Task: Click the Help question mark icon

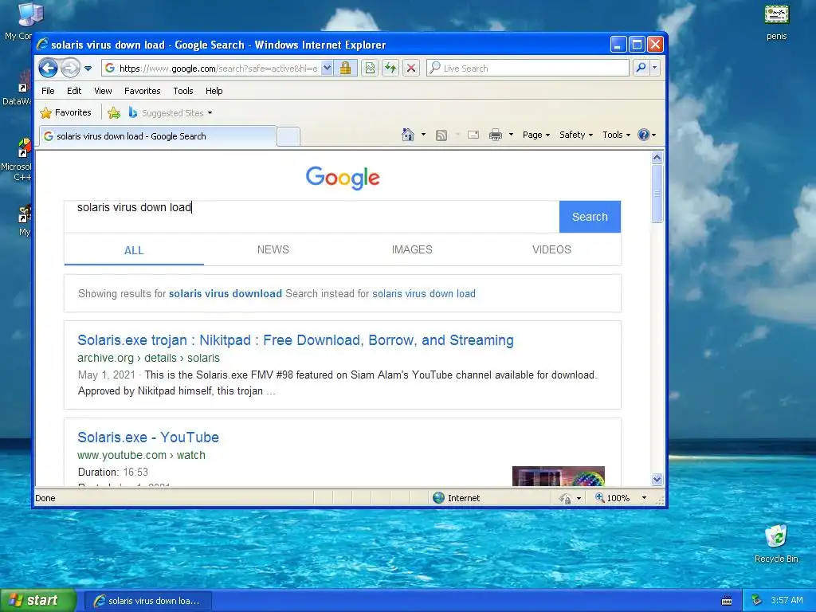Action: pyautogui.click(x=644, y=135)
